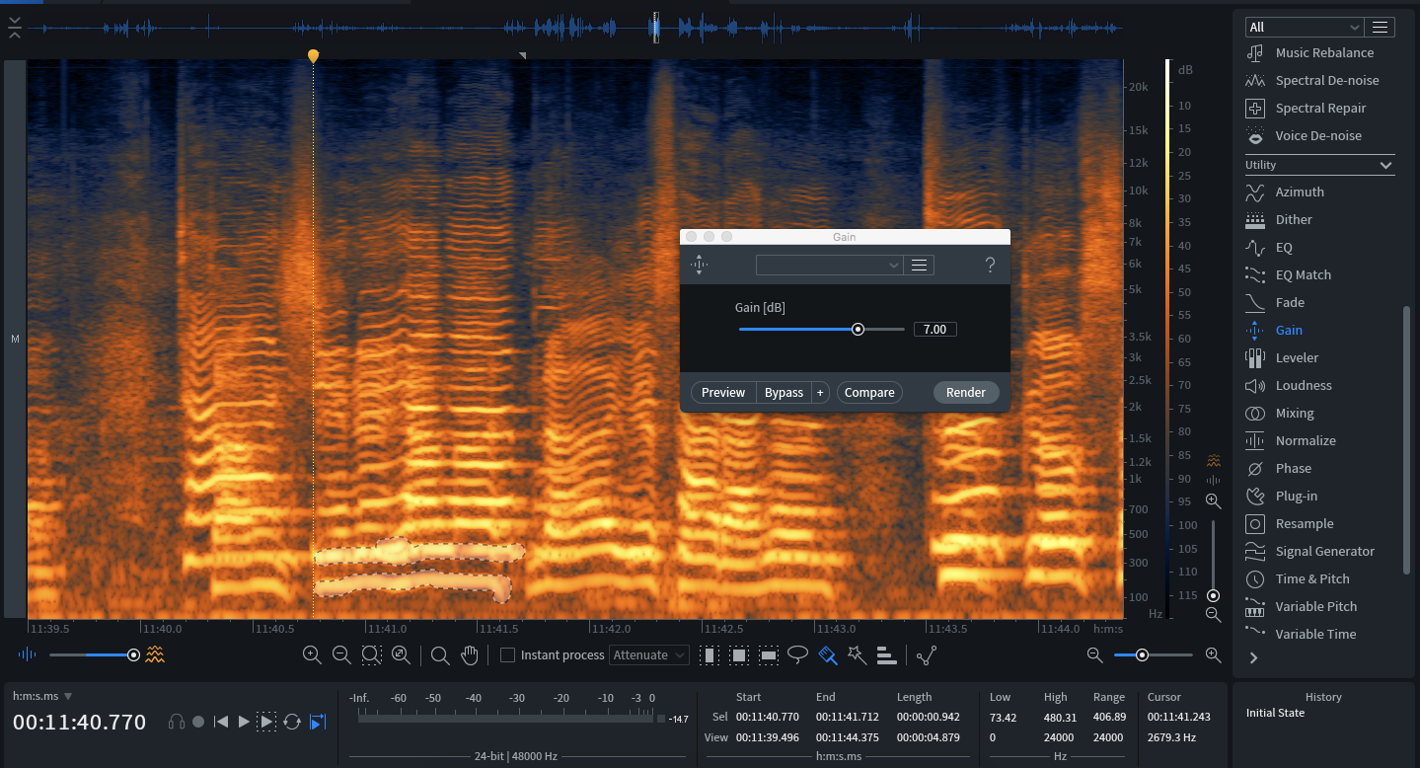Screen dimensions: 1420x768
Task: Click the waveform icon beside the opacity slider
Action: coord(28,654)
